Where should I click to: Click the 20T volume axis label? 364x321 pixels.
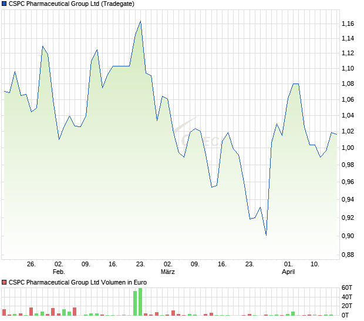[347, 306]
